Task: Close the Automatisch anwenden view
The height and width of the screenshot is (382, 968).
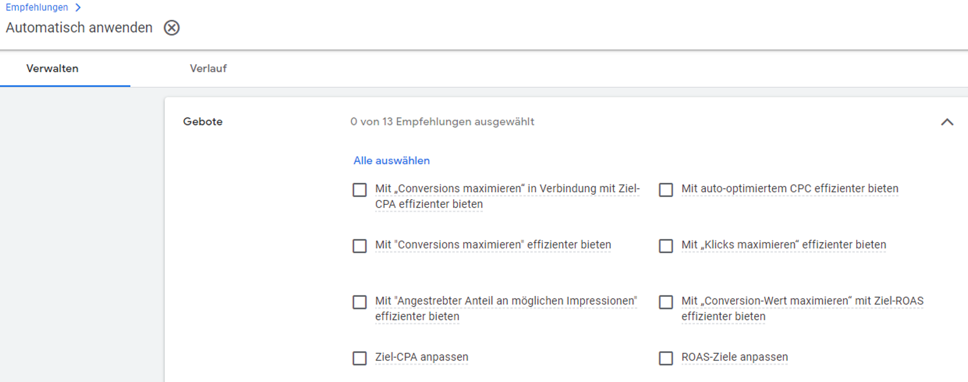Action: coord(171,27)
